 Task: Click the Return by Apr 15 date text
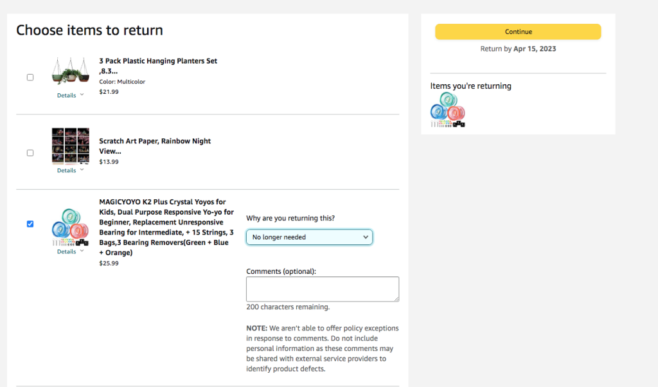(518, 48)
